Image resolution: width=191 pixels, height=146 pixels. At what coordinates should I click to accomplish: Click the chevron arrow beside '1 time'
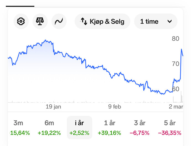[x=170, y=22]
